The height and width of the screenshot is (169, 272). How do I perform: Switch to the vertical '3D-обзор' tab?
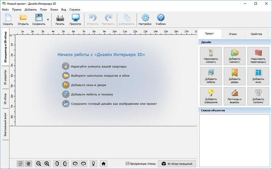(5, 99)
